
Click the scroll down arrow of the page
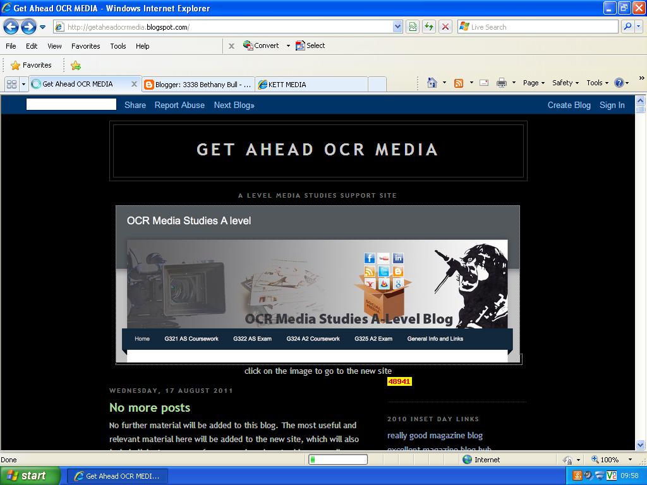click(641, 445)
